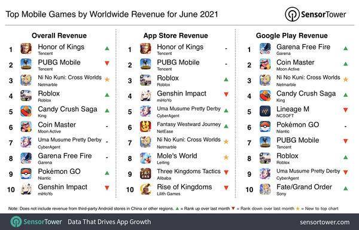Click the Fantasy Westward Journey icon

145,127
